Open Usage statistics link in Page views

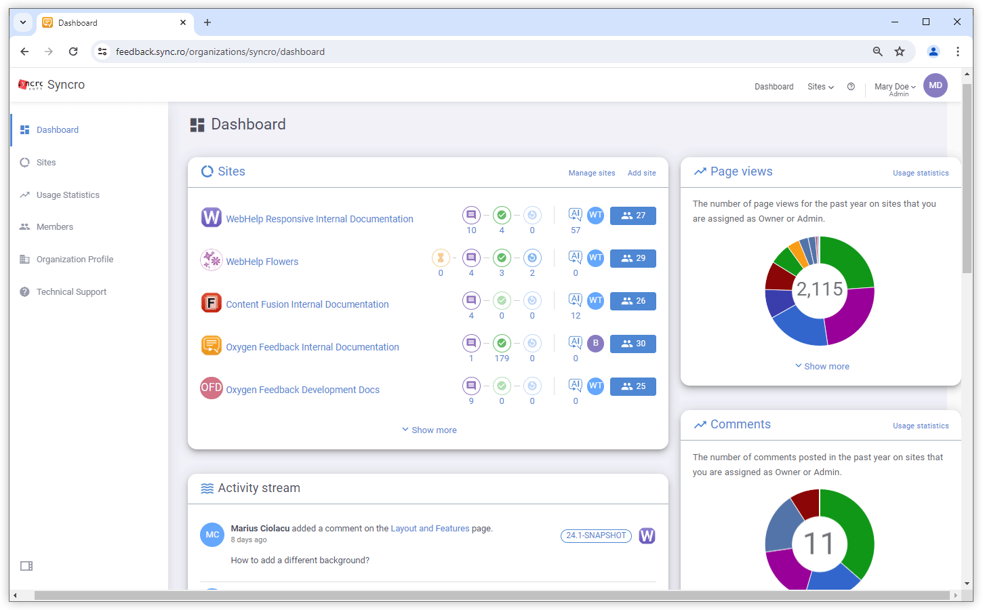(921, 174)
